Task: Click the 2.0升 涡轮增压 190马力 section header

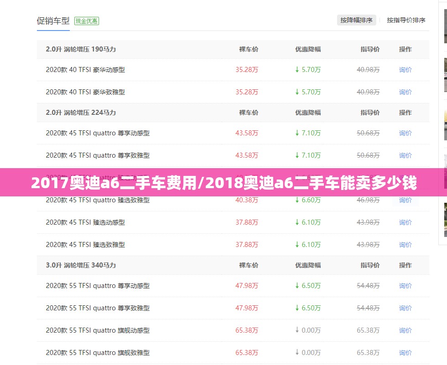Action: coord(81,49)
